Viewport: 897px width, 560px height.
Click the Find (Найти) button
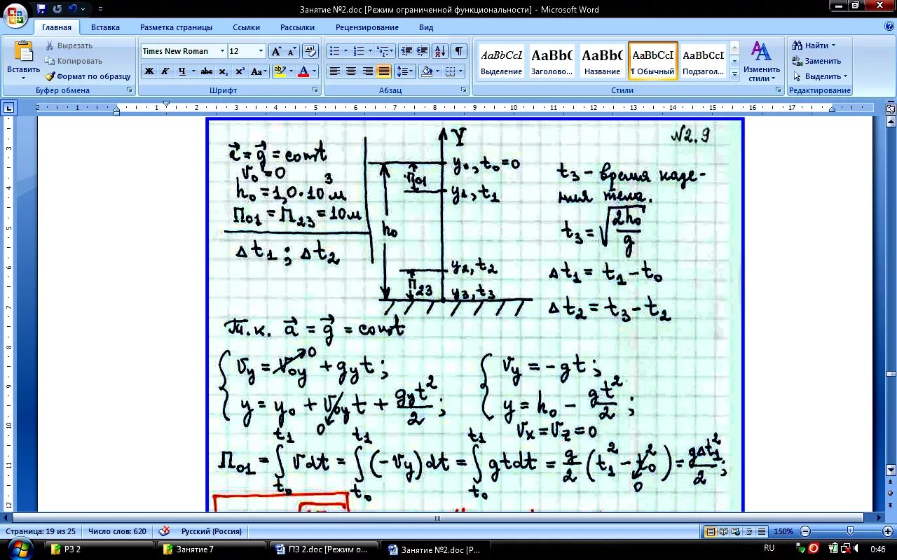[x=814, y=45]
